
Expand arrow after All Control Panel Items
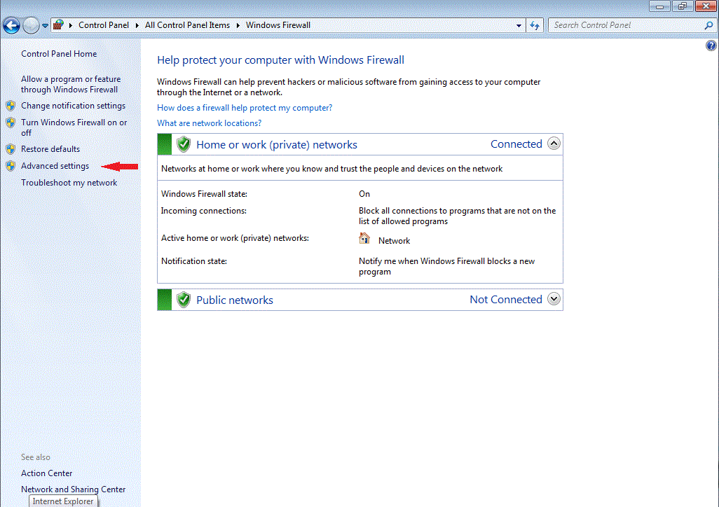click(238, 25)
